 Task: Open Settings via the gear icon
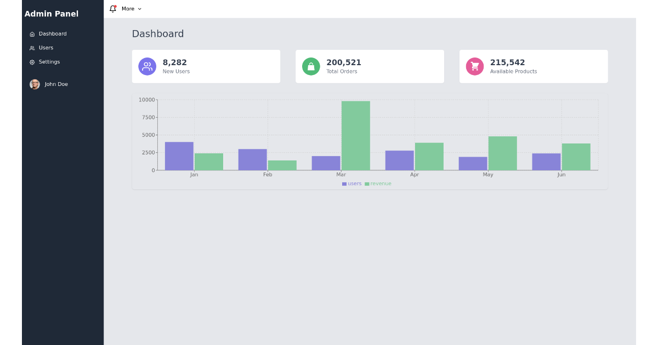[32, 62]
